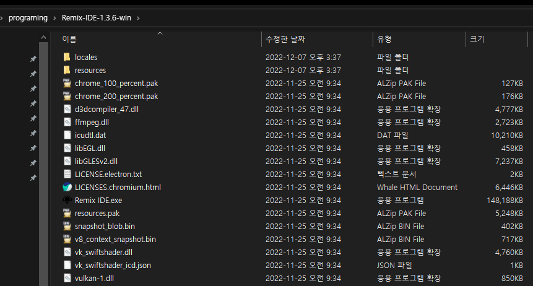Click the navigation pane scroll-up arrow
The image size is (533, 286).
(x=43, y=37)
